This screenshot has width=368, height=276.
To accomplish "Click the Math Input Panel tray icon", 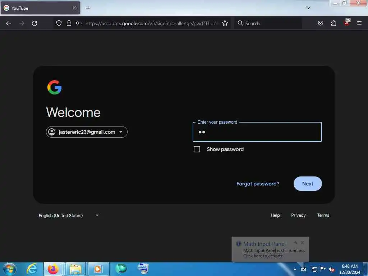I will click(x=303, y=269).
